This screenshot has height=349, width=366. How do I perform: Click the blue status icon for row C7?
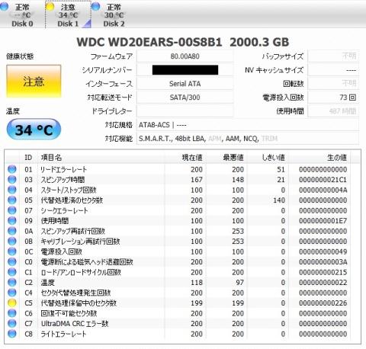(12, 324)
